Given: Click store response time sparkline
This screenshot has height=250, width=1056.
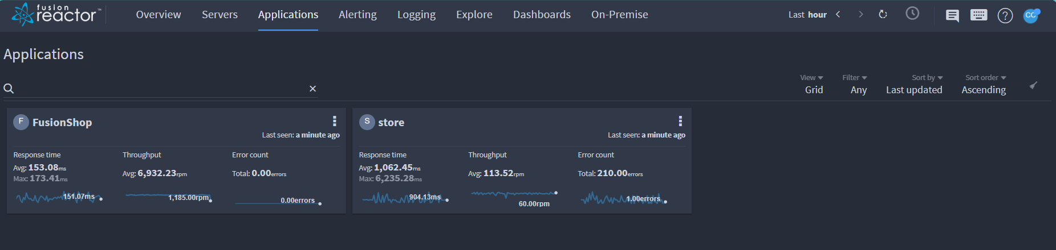Looking at the screenshot, I should (x=405, y=198).
